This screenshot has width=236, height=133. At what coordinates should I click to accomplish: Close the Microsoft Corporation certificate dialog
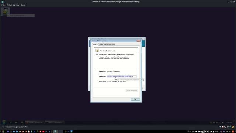coord(139,41)
